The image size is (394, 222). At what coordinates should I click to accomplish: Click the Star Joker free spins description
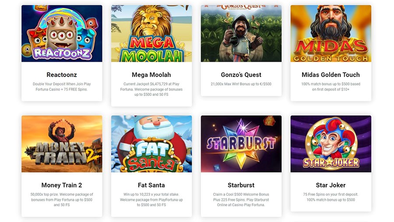(x=331, y=197)
